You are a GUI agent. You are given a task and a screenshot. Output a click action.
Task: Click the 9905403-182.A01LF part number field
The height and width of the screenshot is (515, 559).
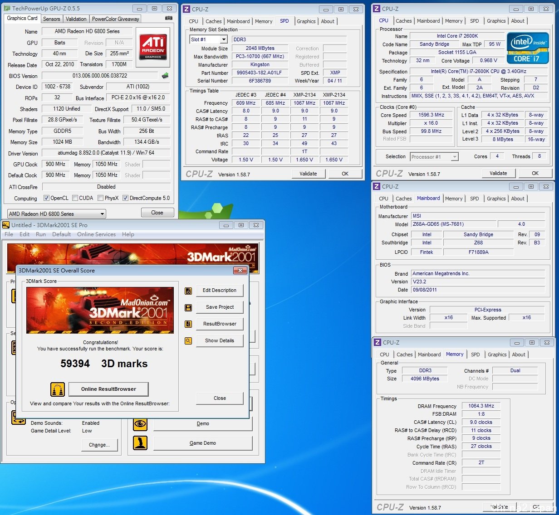tap(261, 73)
